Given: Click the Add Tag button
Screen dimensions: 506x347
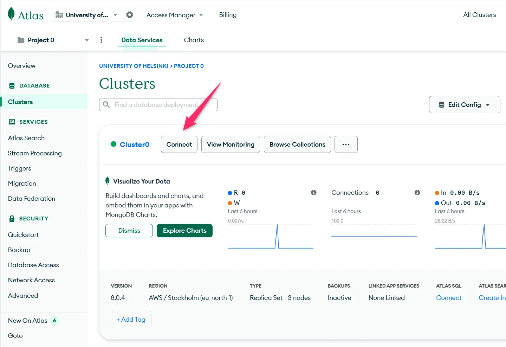Looking at the screenshot, I should point(131,320).
